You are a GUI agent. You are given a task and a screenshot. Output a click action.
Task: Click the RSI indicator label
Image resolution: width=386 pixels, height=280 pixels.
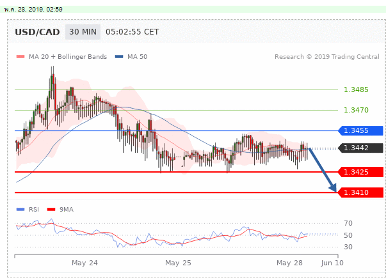34,210
